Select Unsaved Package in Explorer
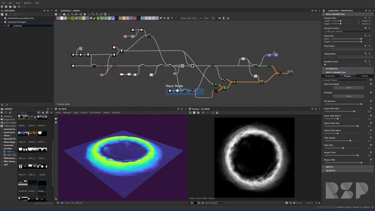Viewport: 375px width, 211px height. [17, 22]
